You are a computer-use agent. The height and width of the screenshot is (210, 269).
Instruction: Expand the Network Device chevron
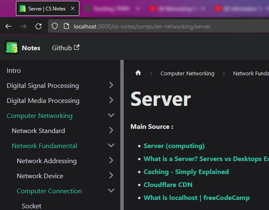pos(111,175)
